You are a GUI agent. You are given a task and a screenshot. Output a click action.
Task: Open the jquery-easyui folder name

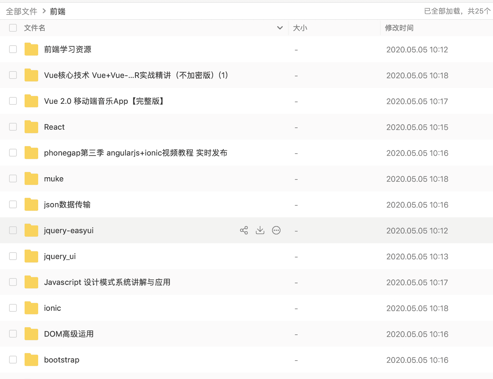pos(69,231)
